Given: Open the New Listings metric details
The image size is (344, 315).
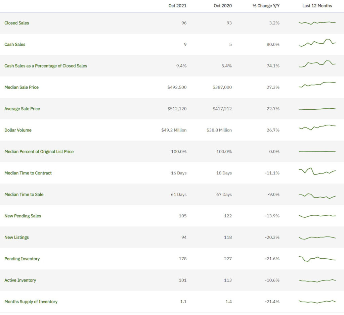Looking at the screenshot, I should pos(15,237).
